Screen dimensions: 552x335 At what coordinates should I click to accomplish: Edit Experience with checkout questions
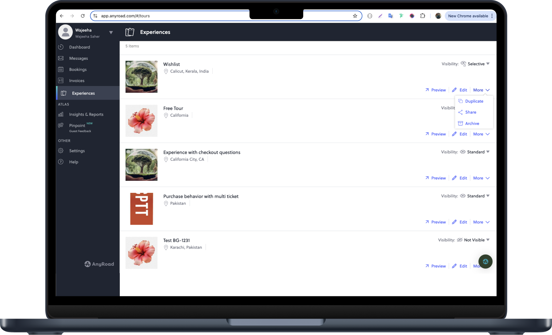pyautogui.click(x=460, y=178)
